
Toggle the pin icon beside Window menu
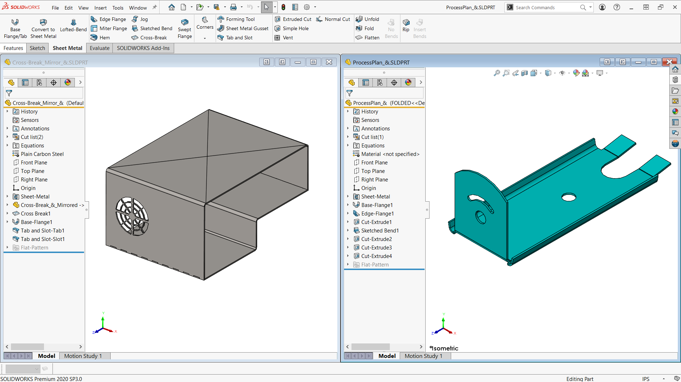click(x=155, y=7)
